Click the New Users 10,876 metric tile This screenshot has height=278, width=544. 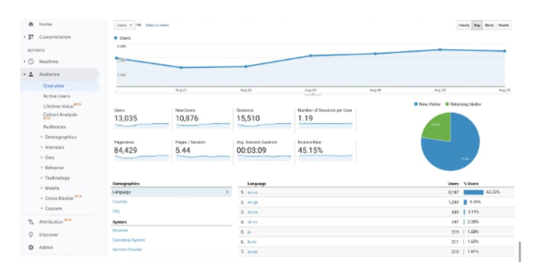click(x=203, y=119)
